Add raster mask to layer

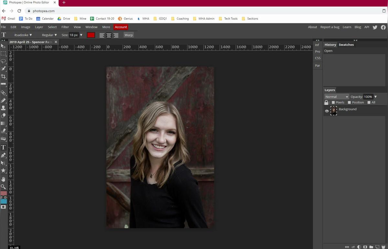pos(365,247)
